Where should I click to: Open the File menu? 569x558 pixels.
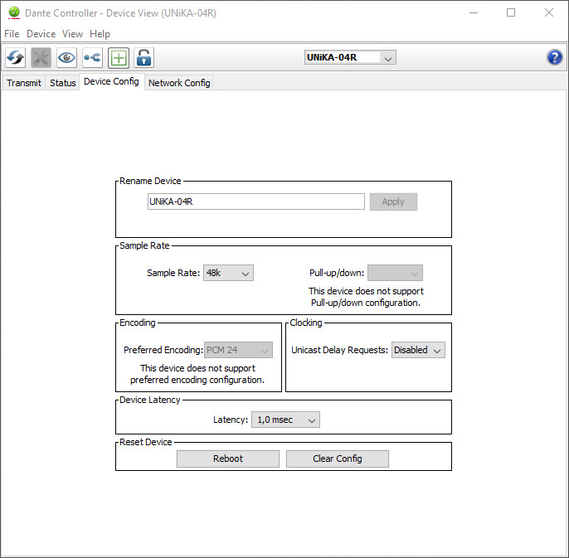(x=12, y=34)
